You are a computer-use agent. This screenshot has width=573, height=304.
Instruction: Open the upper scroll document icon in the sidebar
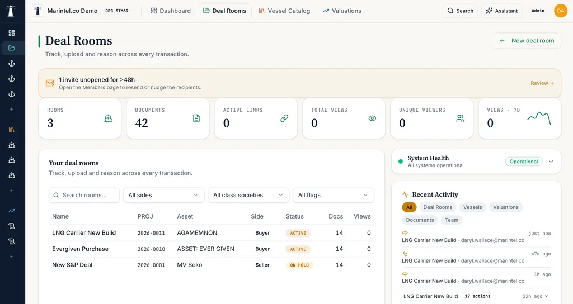(x=12, y=226)
